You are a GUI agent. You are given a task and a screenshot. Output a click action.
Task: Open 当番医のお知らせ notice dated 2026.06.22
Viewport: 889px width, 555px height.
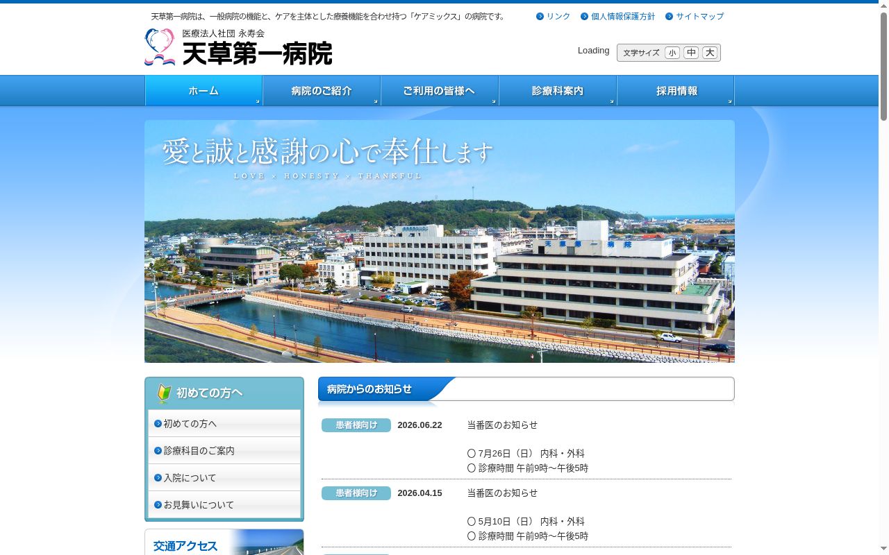point(502,425)
